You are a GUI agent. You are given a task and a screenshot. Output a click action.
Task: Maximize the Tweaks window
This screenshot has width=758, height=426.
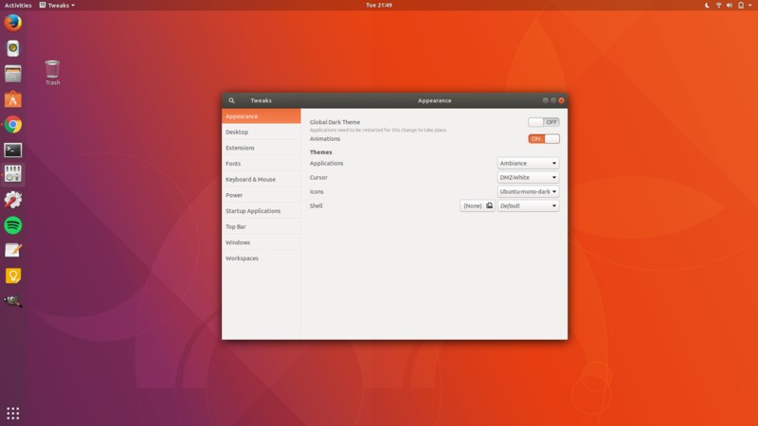pos(553,100)
